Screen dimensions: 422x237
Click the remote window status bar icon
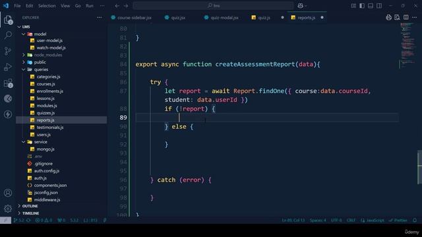point(5,220)
